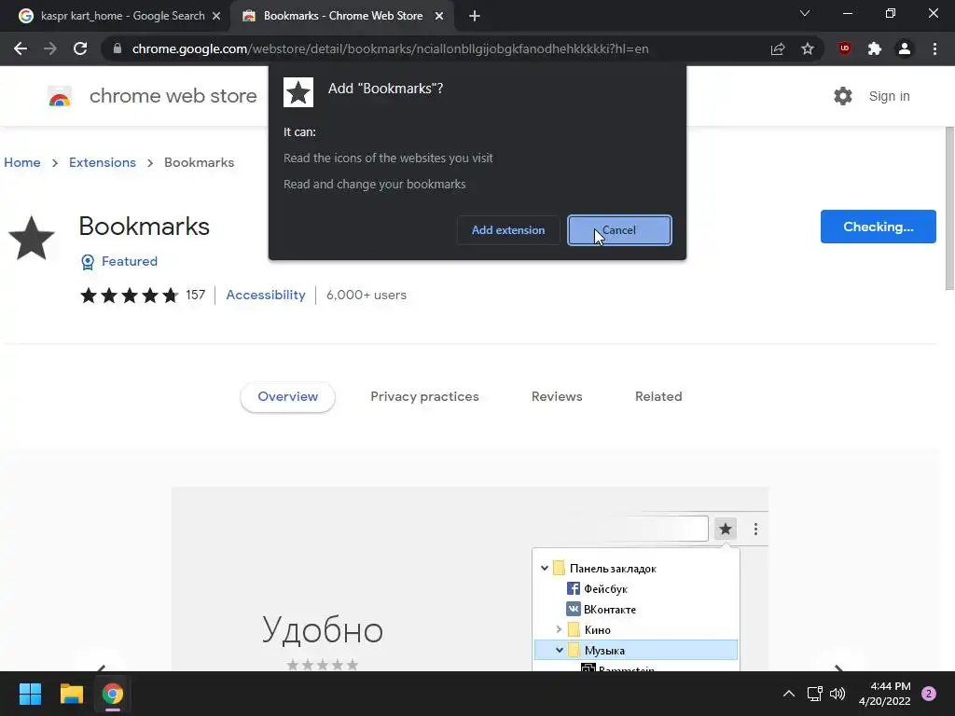Click the five-star rating row
The height and width of the screenshot is (716, 955).
point(129,296)
